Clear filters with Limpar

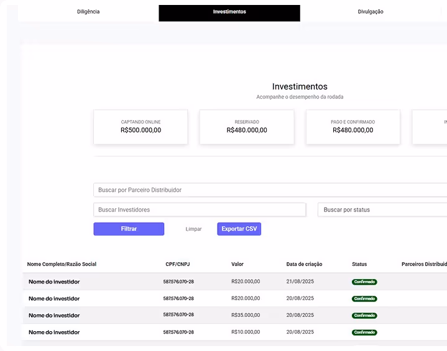(x=193, y=229)
